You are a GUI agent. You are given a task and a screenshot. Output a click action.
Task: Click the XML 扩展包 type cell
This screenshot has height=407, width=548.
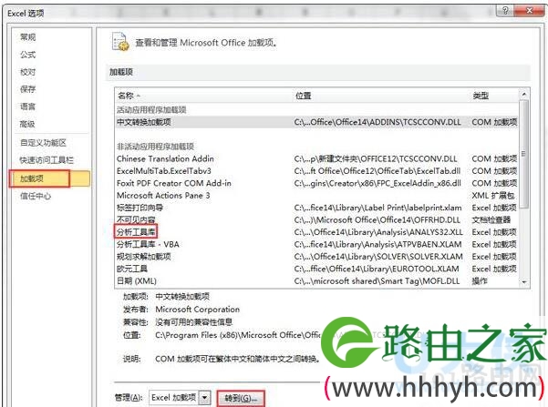[493, 196]
